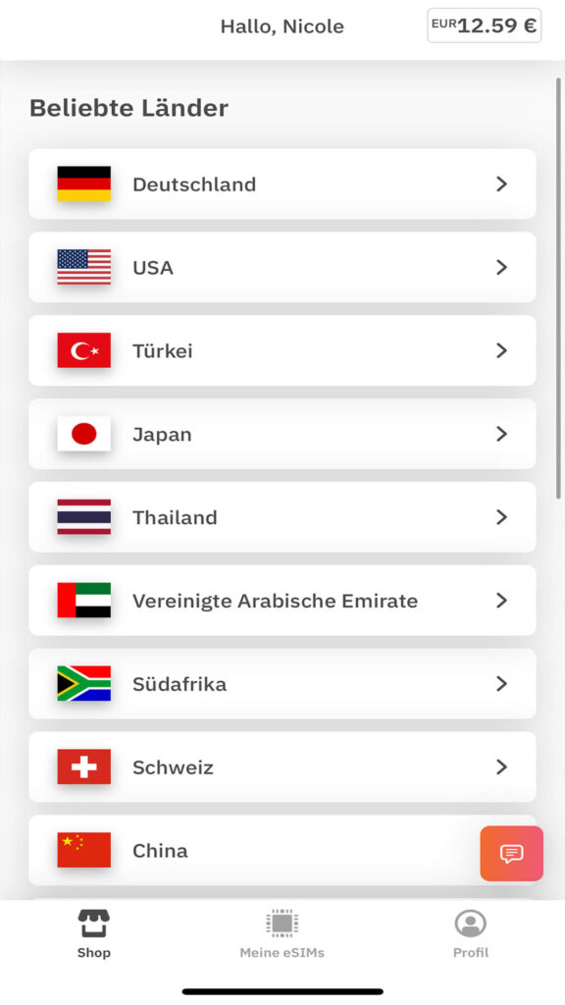565x1005 pixels.
Task: Open the Profil person icon
Action: click(470, 924)
